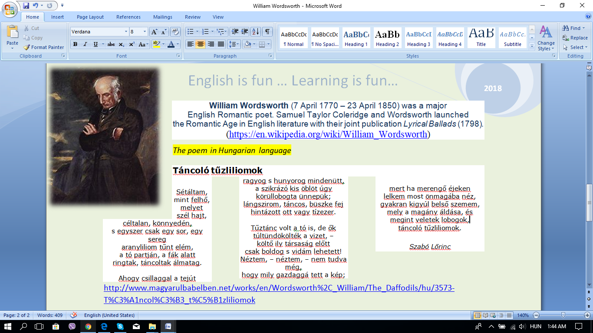
Task: Switch to the View tab
Action: pyautogui.click(x=218, y=17)
